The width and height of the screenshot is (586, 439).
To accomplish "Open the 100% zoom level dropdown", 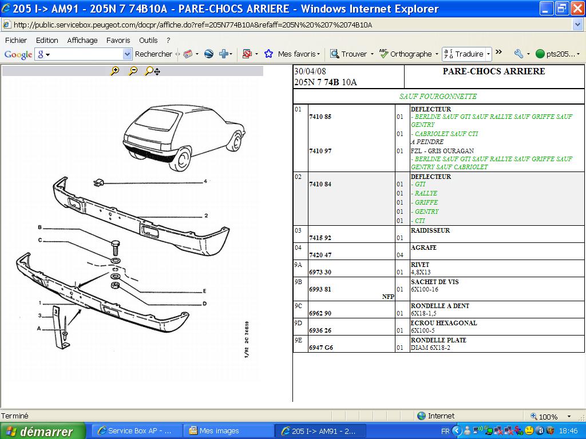I will [x=569, y=417].
